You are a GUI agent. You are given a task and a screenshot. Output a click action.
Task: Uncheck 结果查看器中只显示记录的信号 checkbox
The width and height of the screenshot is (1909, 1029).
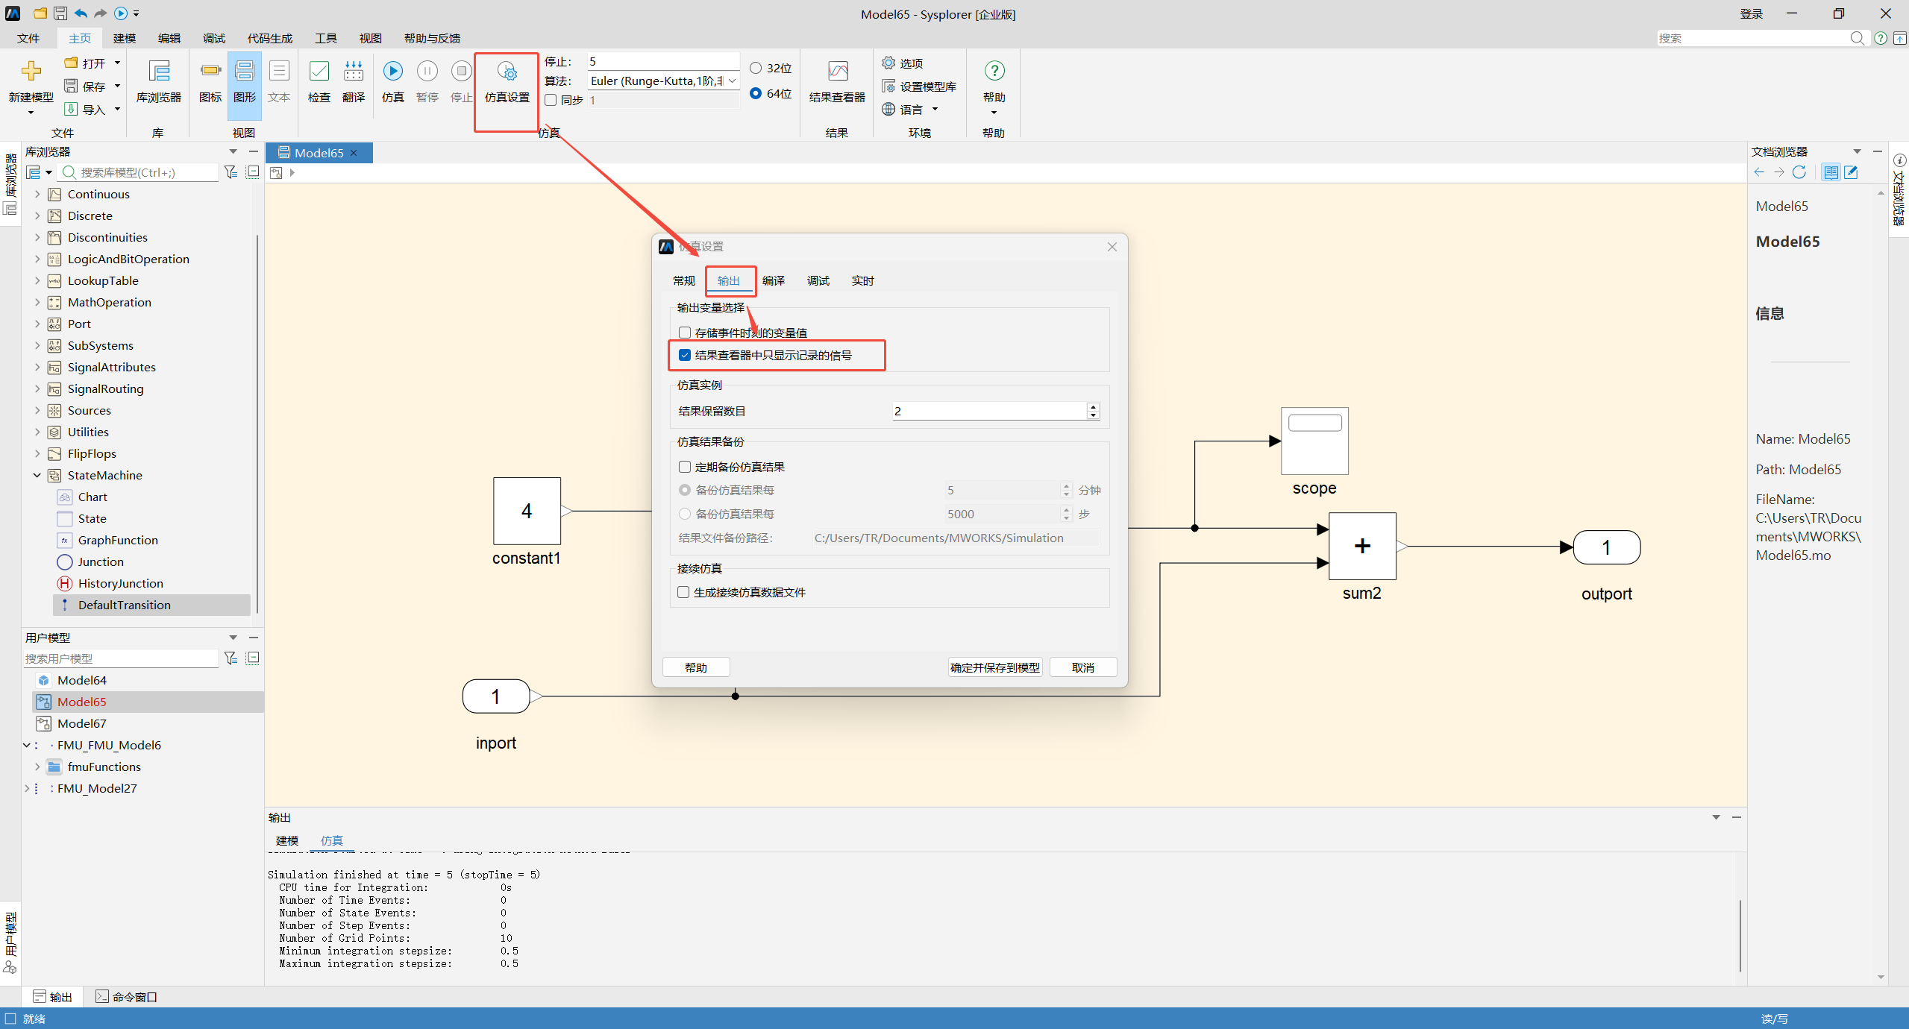click(685, 355)
